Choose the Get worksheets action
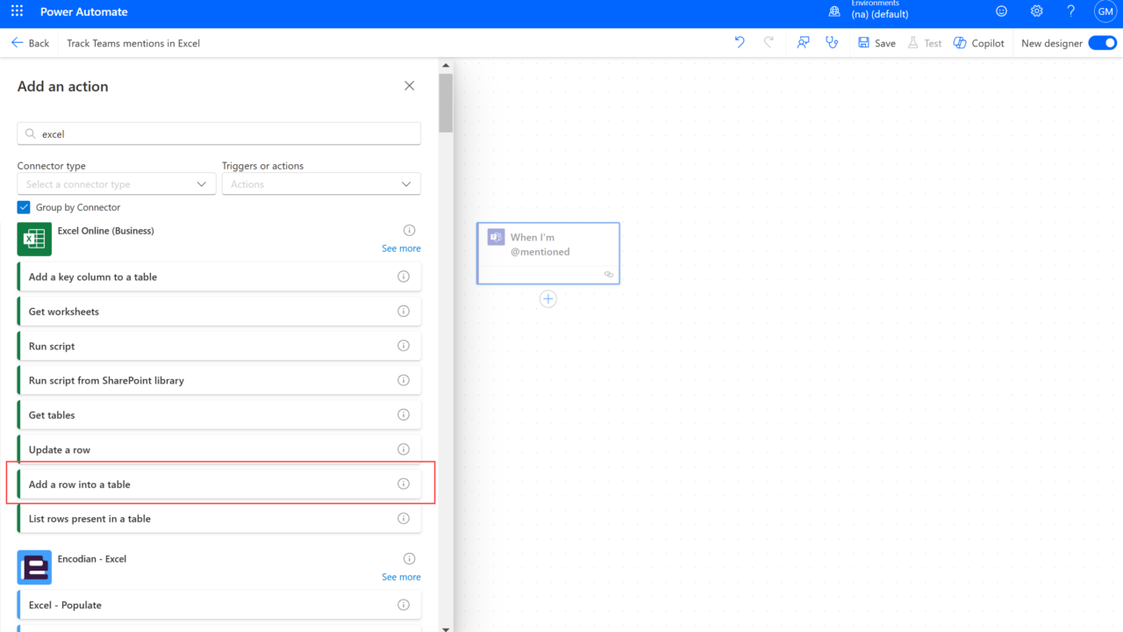1123x632 pixels. tap(219, 311)
